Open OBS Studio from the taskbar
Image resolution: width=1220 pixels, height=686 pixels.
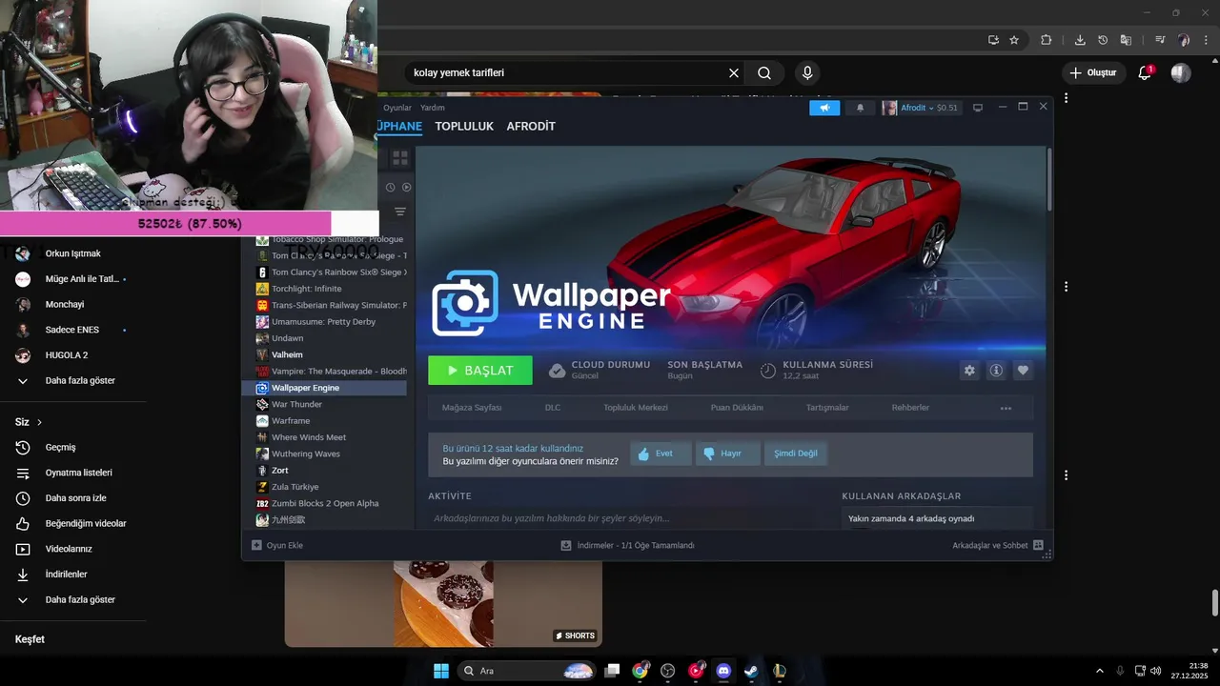pyautogui.click(x=668, y=671)
